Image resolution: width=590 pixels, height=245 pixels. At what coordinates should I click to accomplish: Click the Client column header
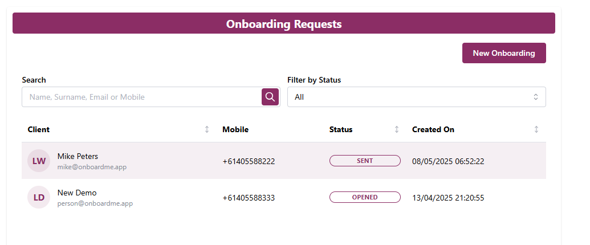click(x=39, y=129)
